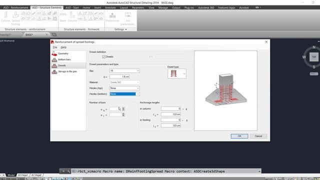Viewport: 320px width, 180px height.
Task: Select the Geometry page icon in dialog
Action: (54, 53)
